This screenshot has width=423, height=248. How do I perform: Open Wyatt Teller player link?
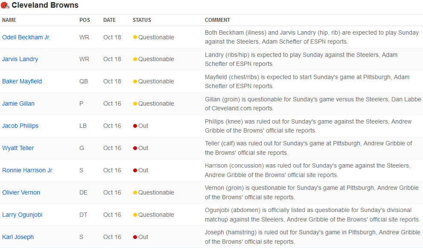point(18,148)
